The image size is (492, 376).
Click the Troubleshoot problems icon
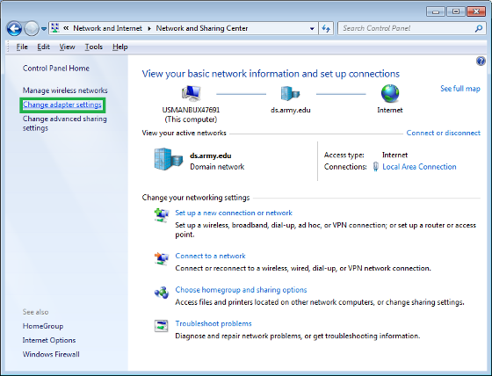162,325
